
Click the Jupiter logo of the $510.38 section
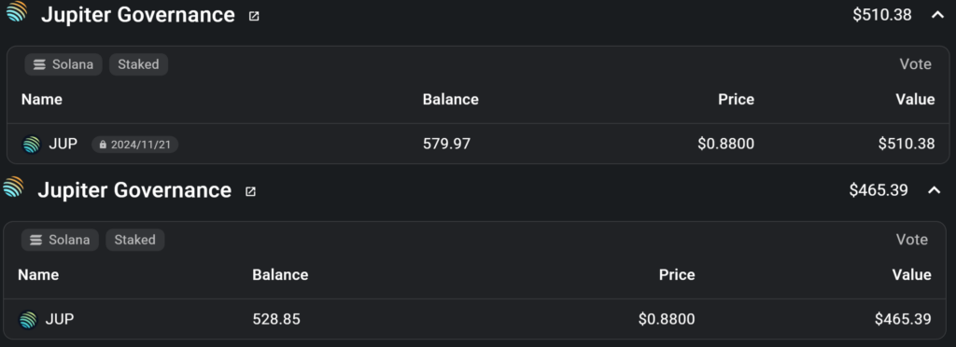click(x=17, y=11)
